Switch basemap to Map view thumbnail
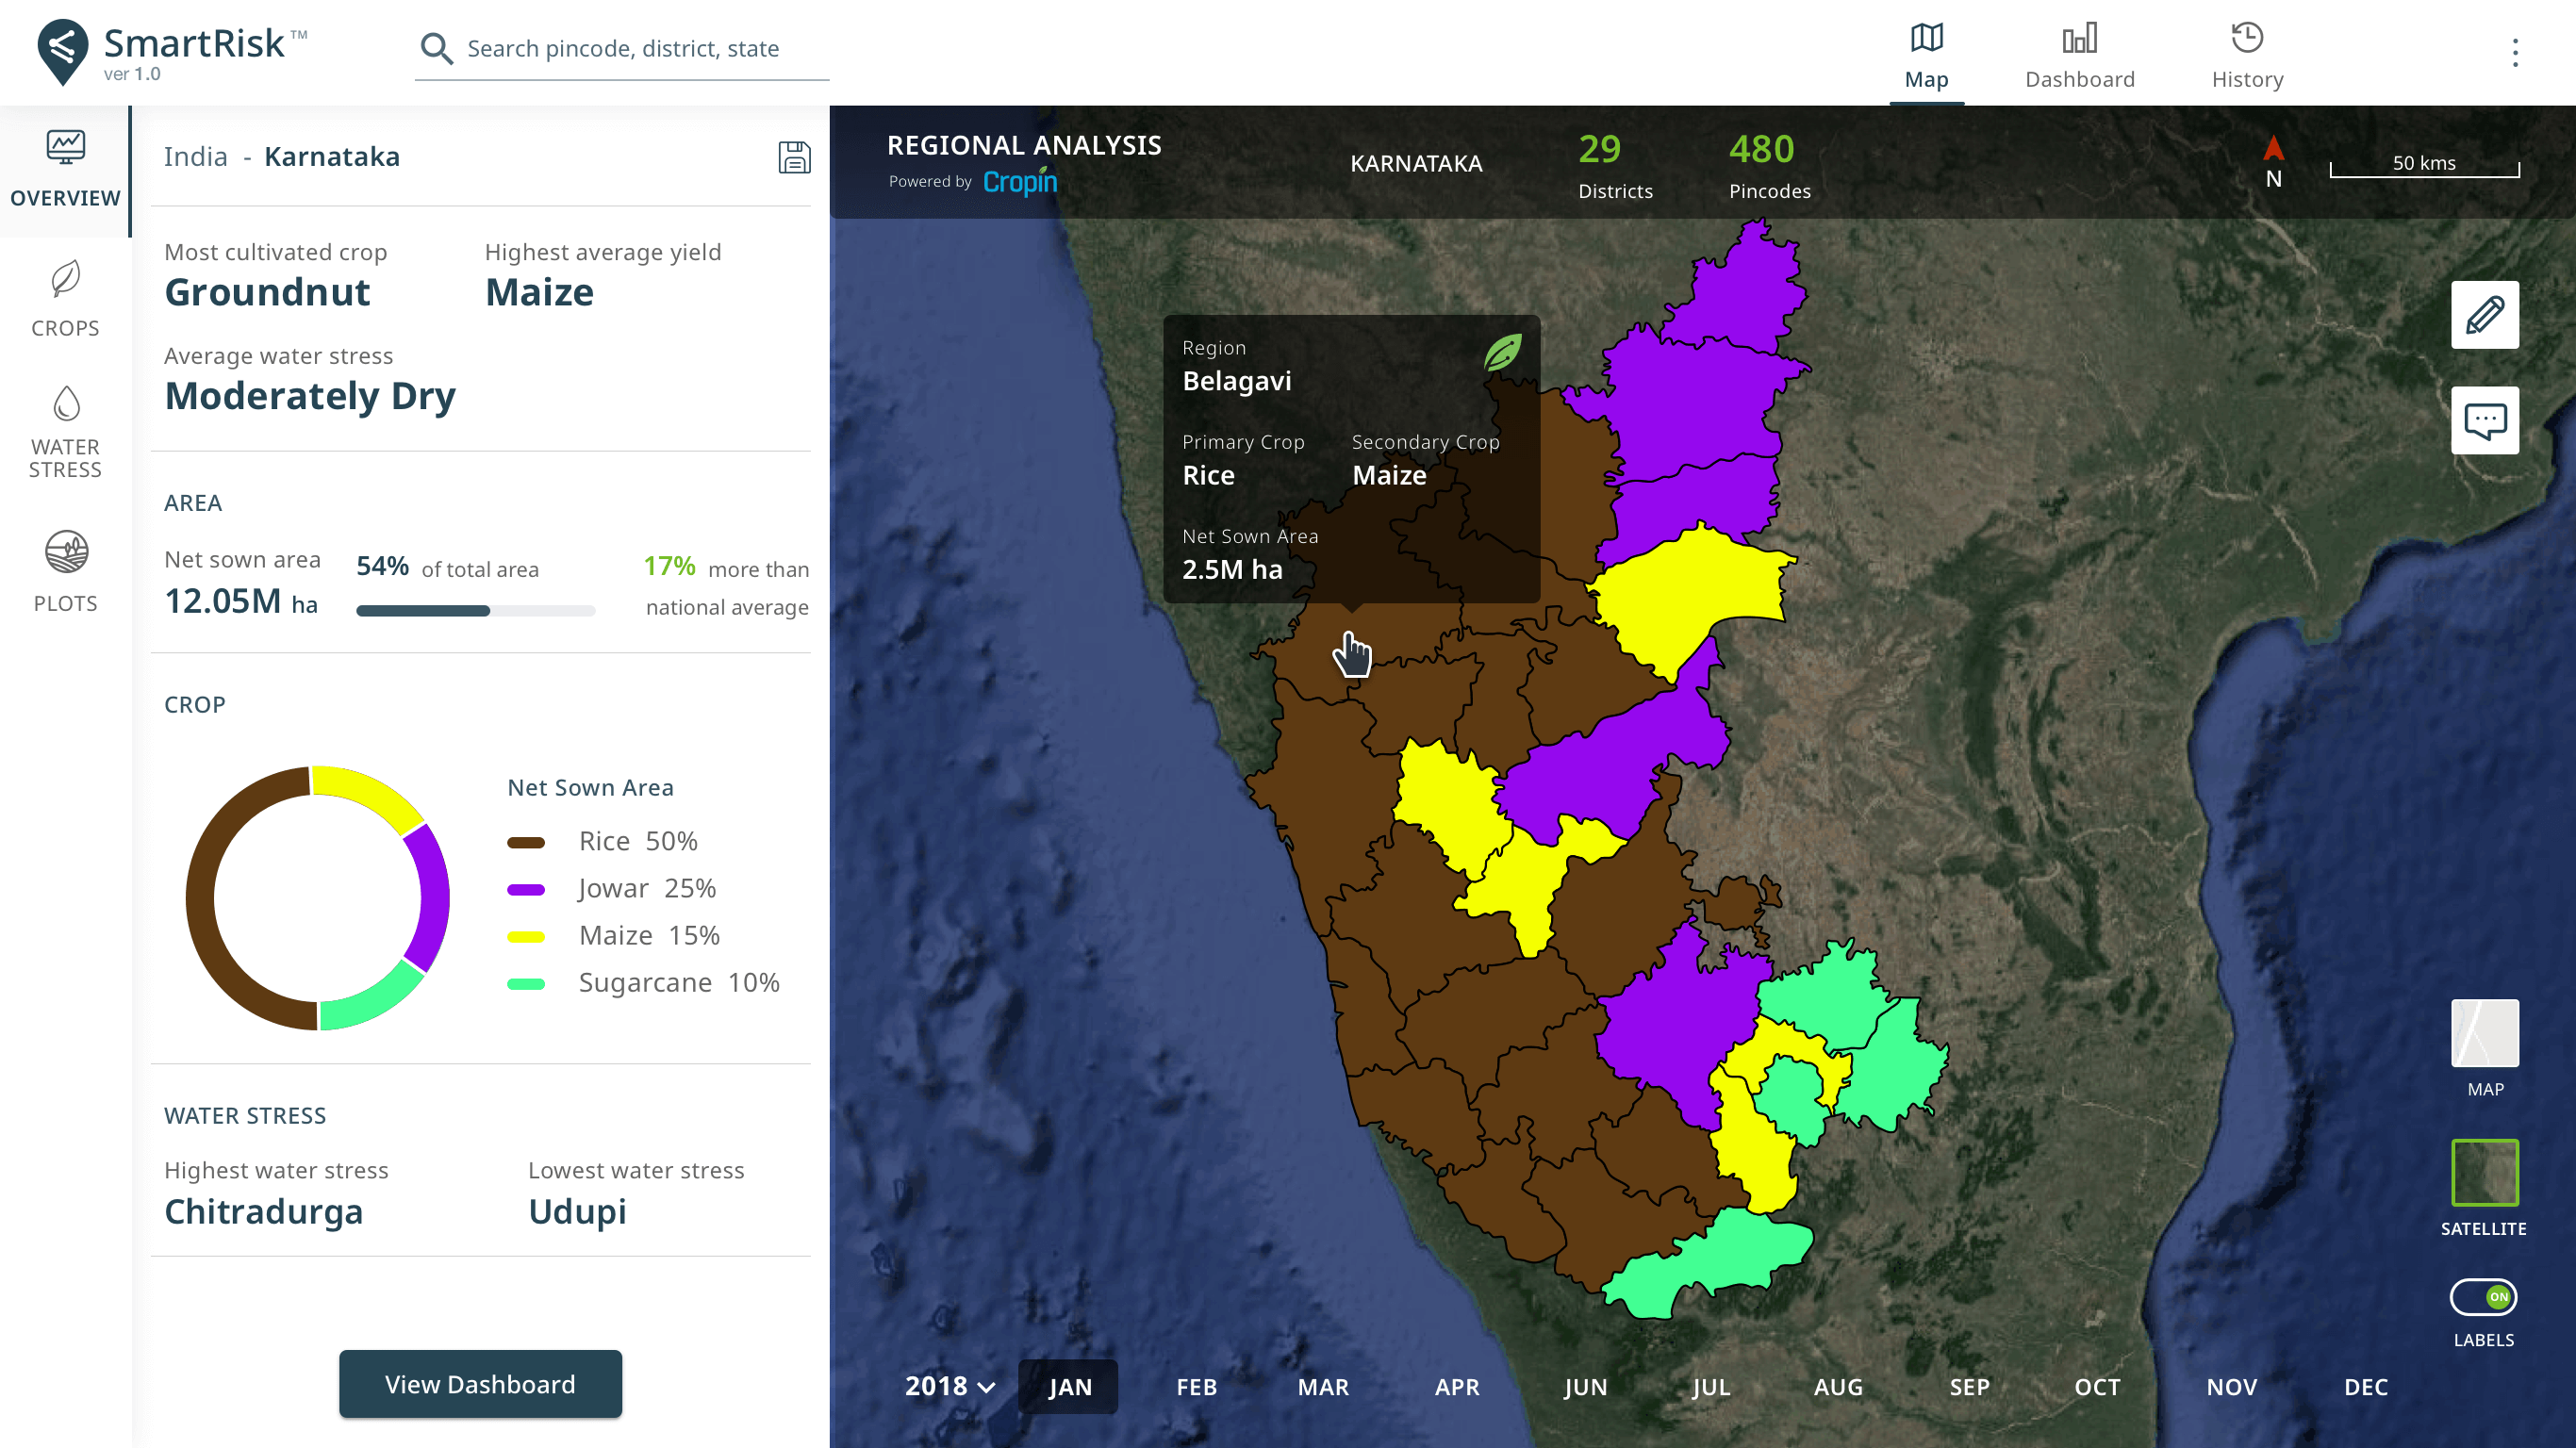2576x1448 pixels. tap(2484, 1033)
